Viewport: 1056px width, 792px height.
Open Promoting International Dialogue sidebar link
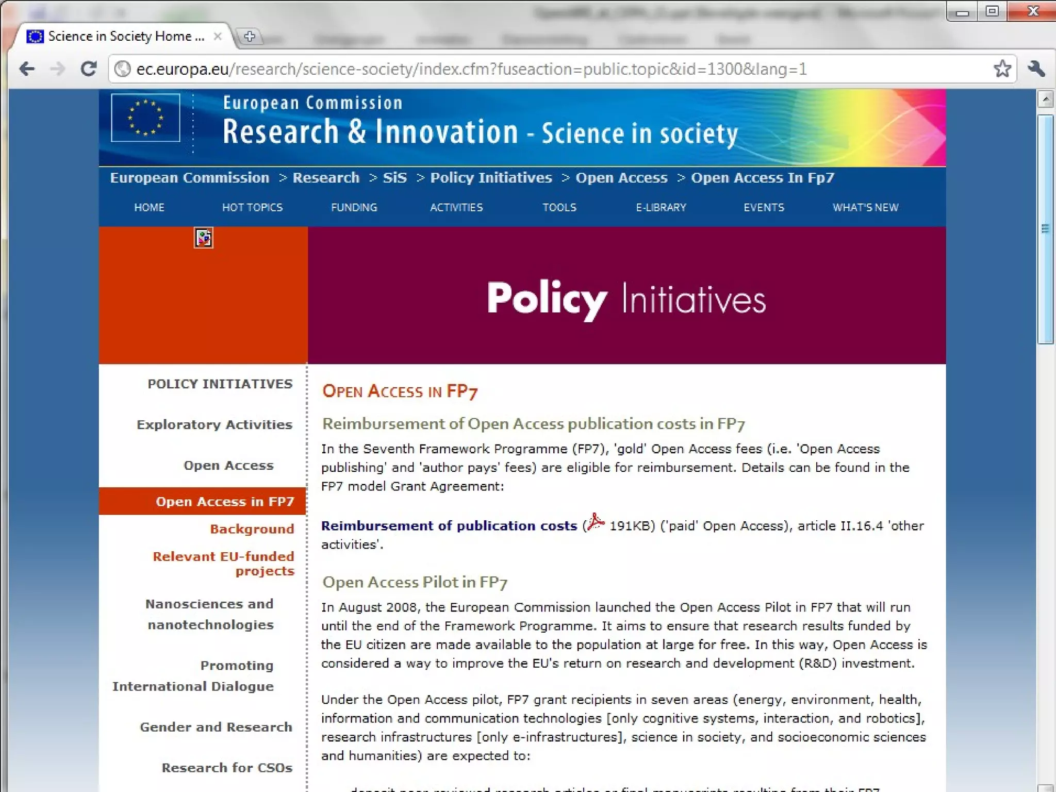point(193,676)
